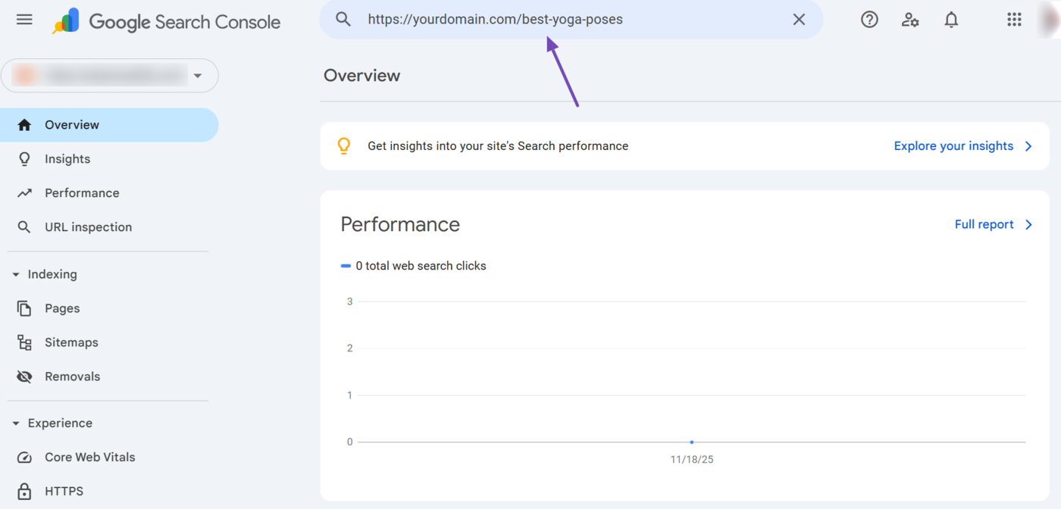This screenshot has height=509, width=1061.
Task: Select the Performance report in the sidebar
Action: point(81,192)
